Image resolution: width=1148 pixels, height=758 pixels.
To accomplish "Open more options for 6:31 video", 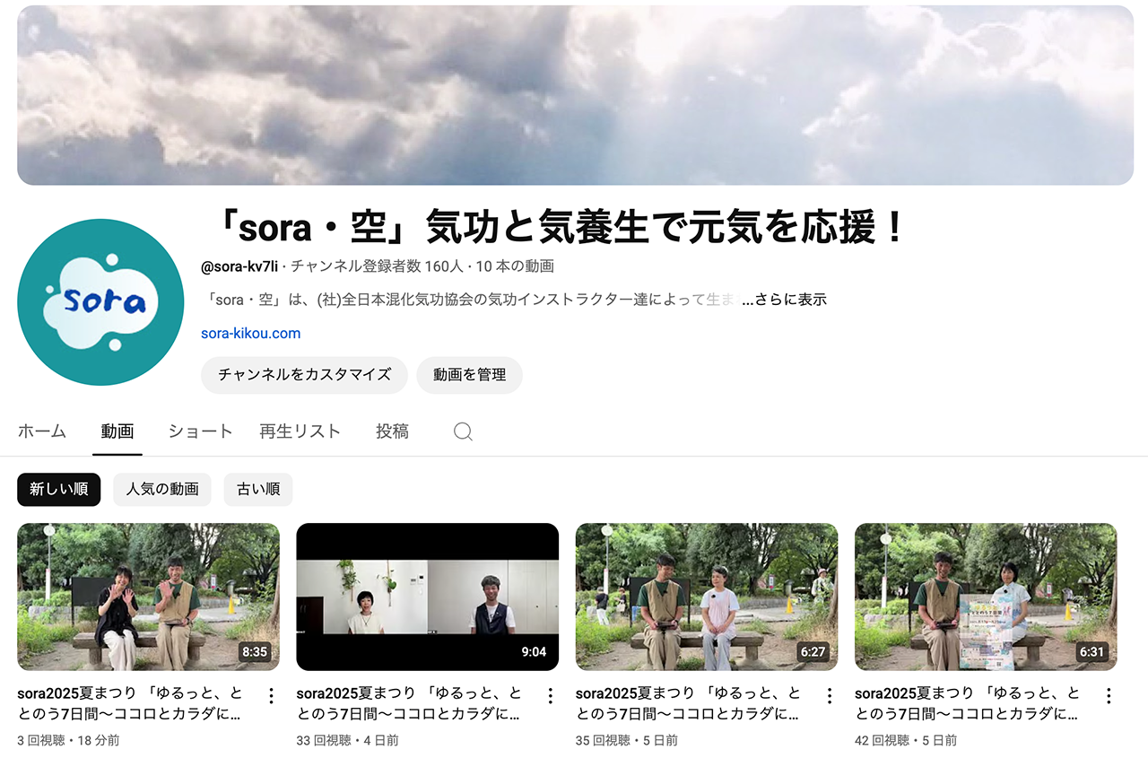I will click(x=1109, y=695).
